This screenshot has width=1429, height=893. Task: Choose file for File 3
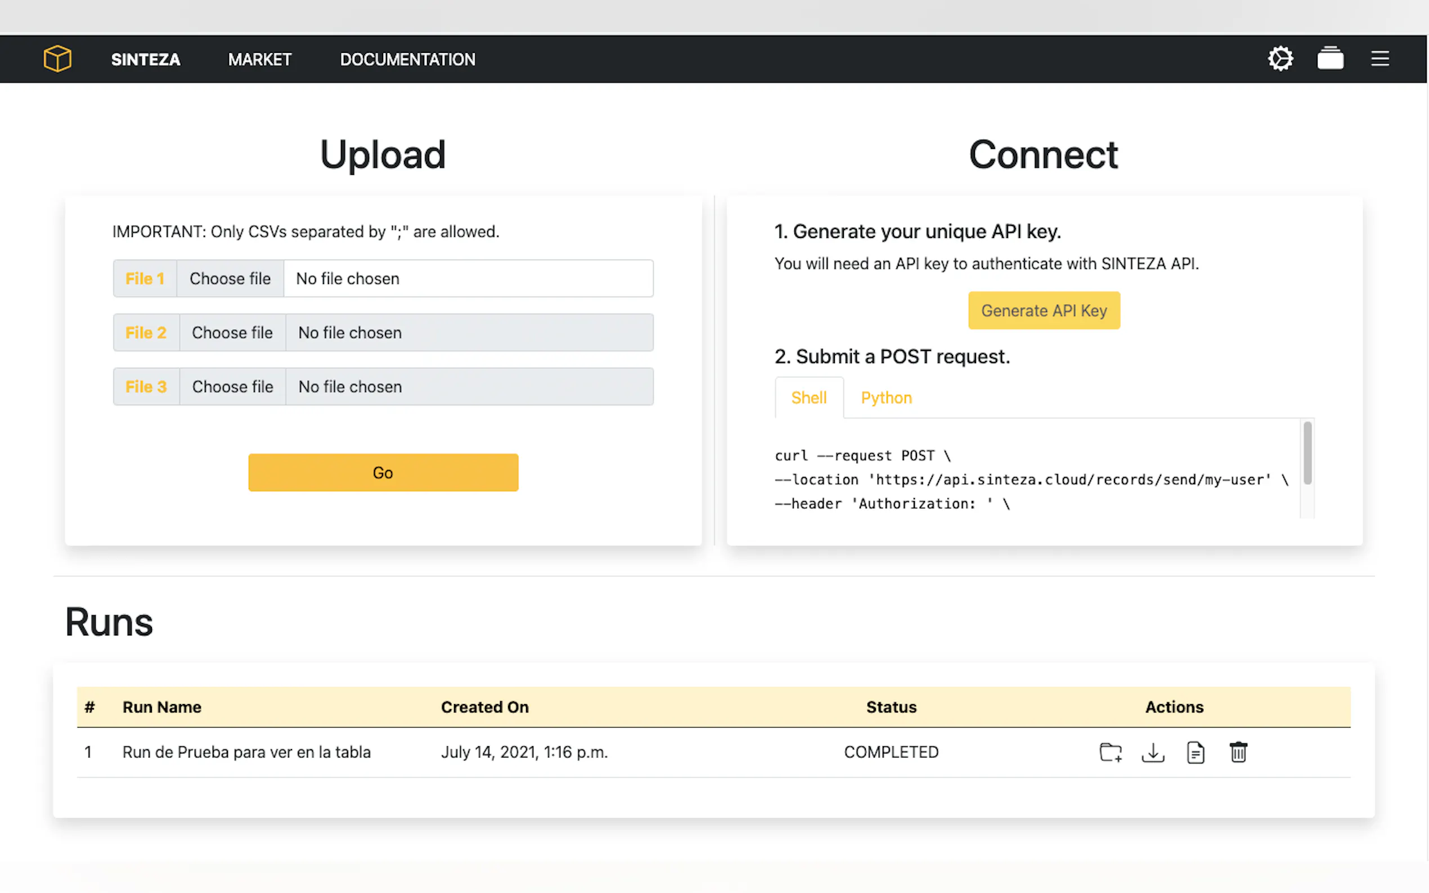[x=232, y=387]
